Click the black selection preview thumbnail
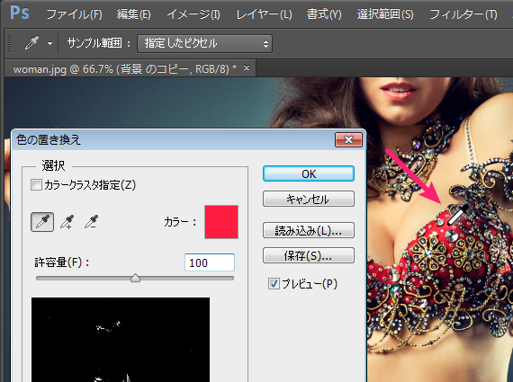This screenshot has height=382, width=513. pos(121,340)
